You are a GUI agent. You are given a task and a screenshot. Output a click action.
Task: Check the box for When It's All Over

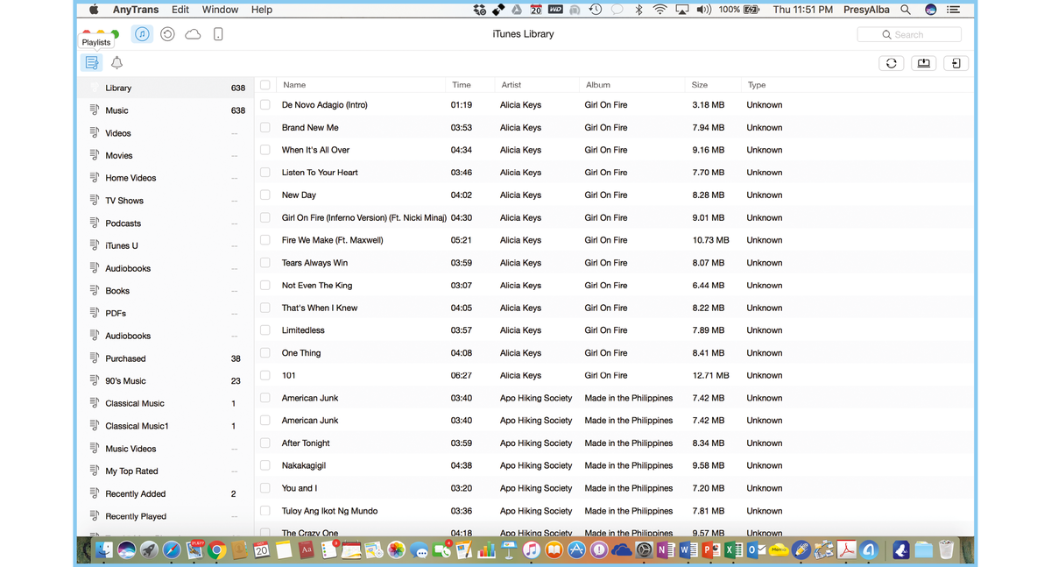[x=265, y=150]
